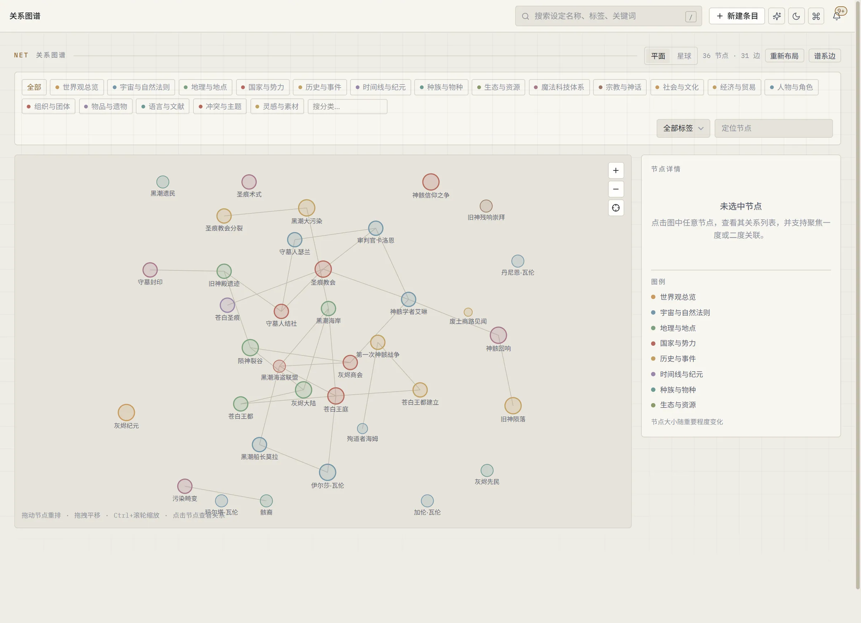Viewport: 861px width, 623px height.
Task: Filter by 国家与势力 category chip
Action: (x=263, y=87)
